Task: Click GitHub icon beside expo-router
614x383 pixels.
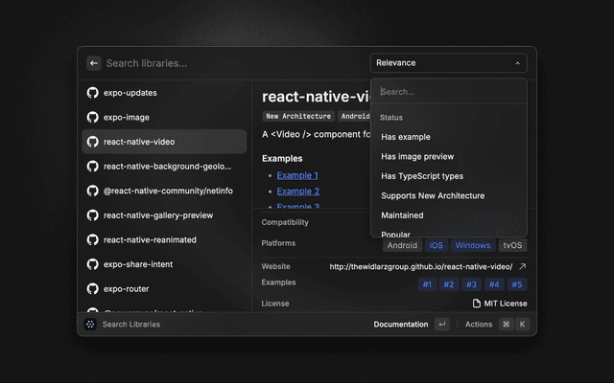Action: coord(93,288)
